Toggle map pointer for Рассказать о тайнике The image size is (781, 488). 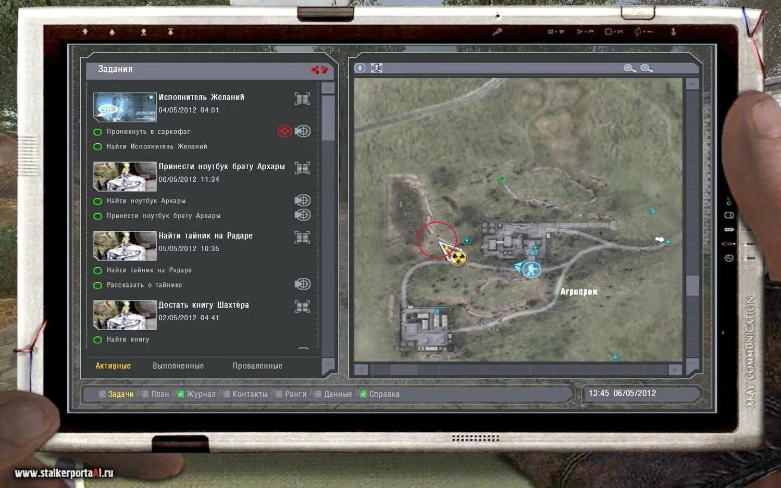click(x=303, y=284)
